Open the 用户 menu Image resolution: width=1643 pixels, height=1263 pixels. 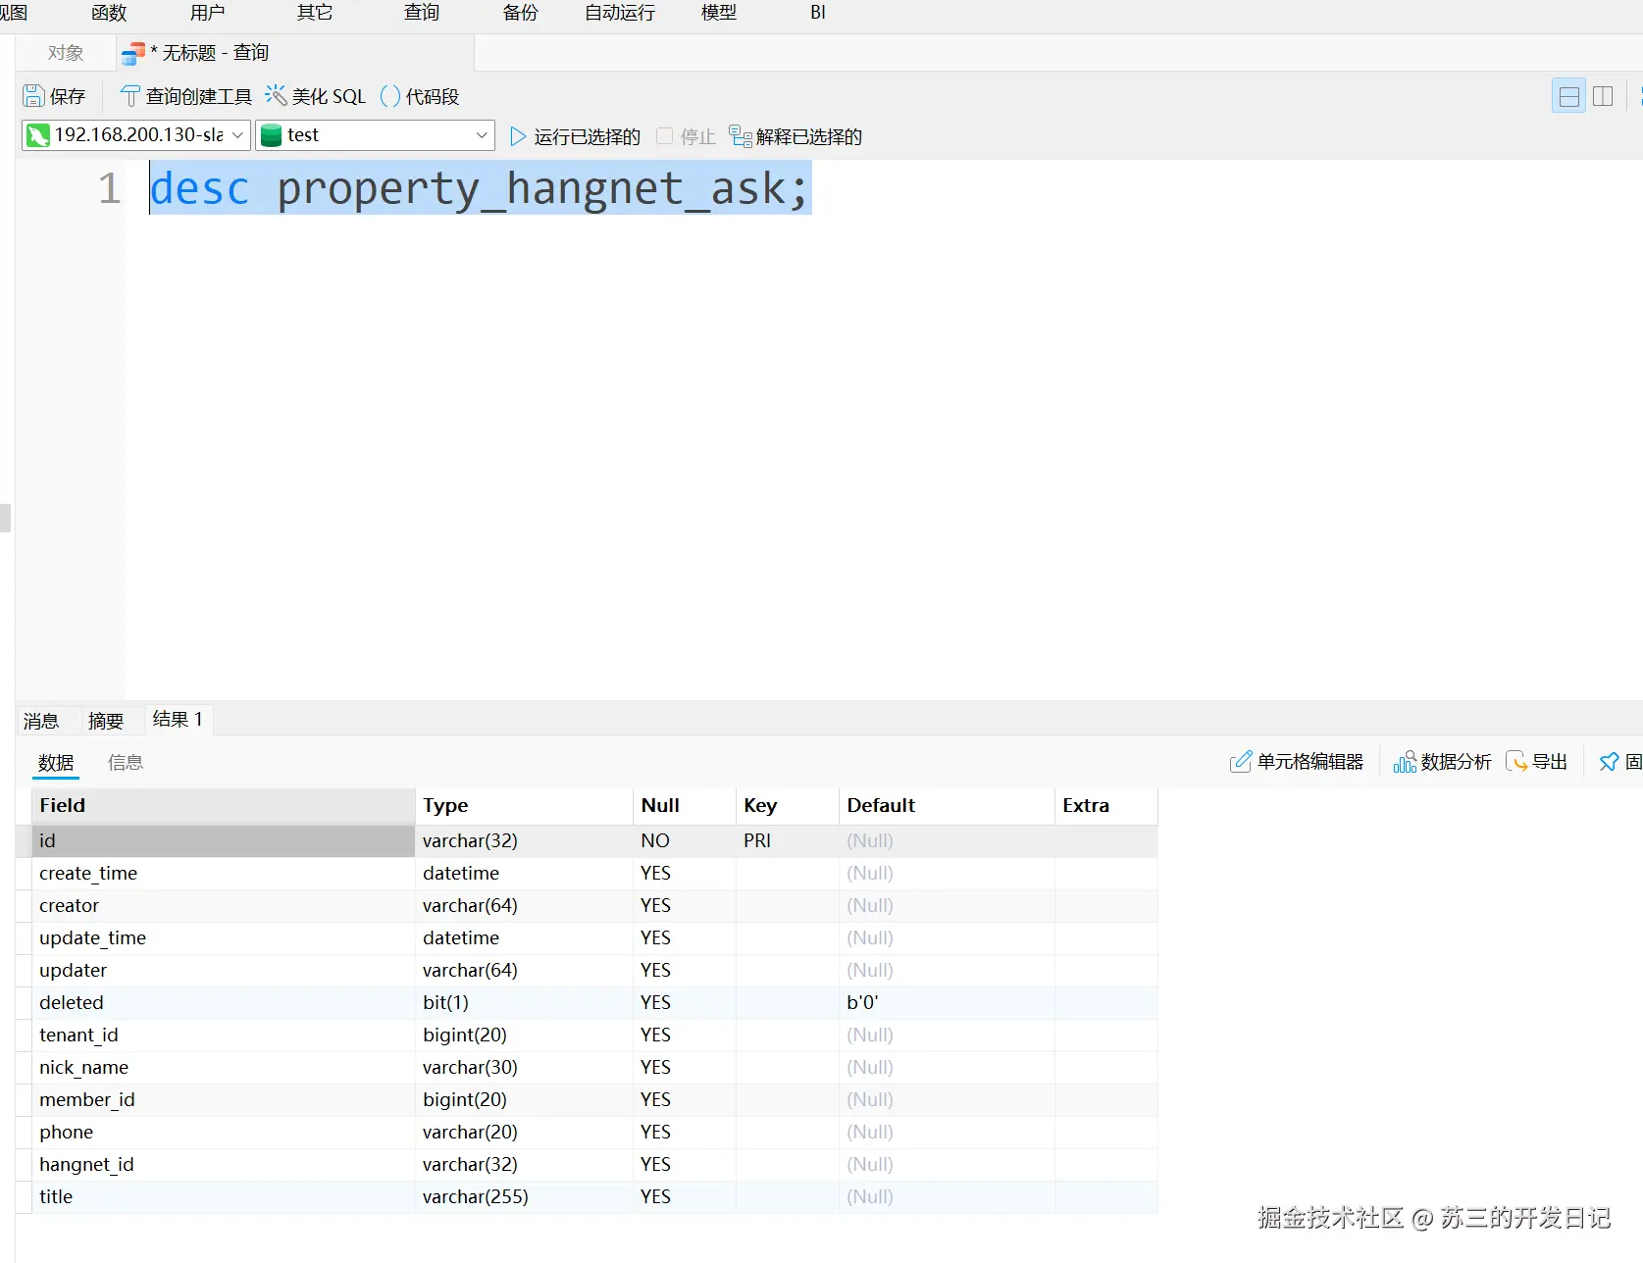pyautogui.click(x=207, y=13)
